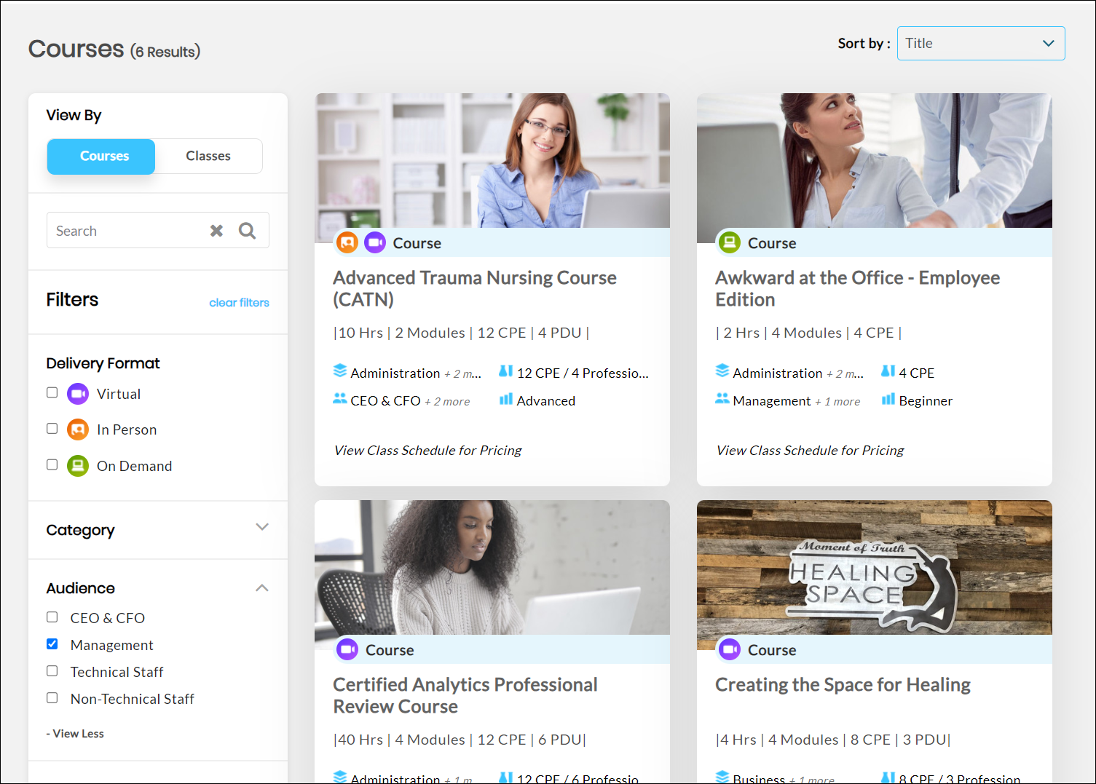Screen dimensions: 1096x784
Task: Click the purple Virtual delivery format icon
Action: click(x=78, y=394)
